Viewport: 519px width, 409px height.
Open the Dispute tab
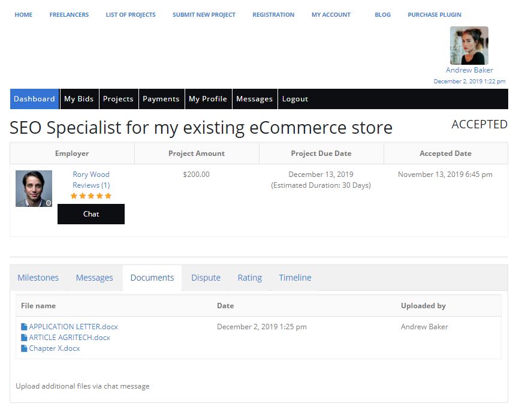pyautogui.click(x=206, y=278)
